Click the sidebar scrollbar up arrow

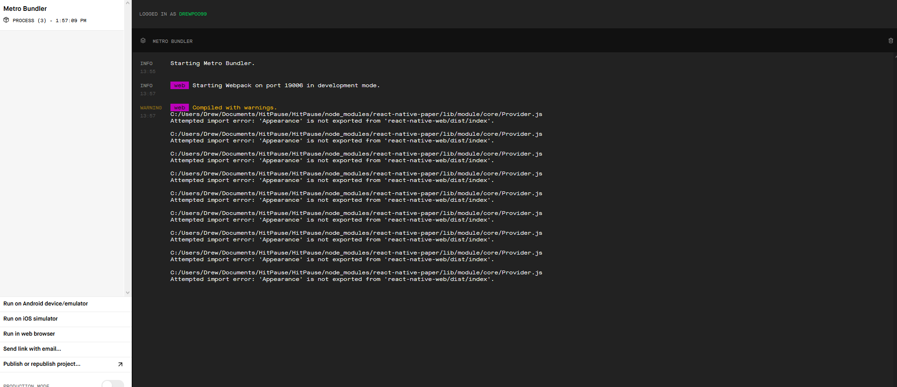tap(127, 3)
